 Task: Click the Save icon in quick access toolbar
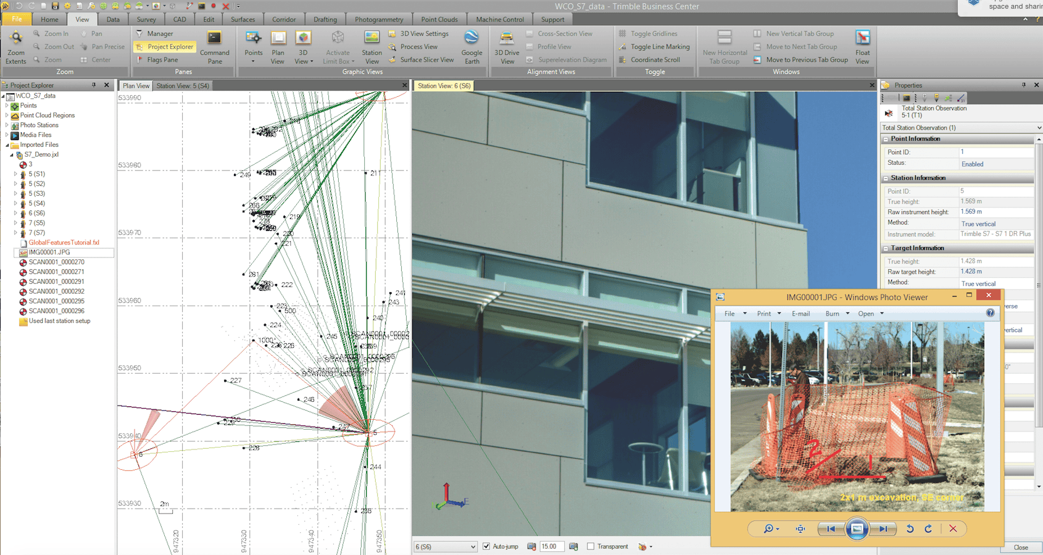55,6
